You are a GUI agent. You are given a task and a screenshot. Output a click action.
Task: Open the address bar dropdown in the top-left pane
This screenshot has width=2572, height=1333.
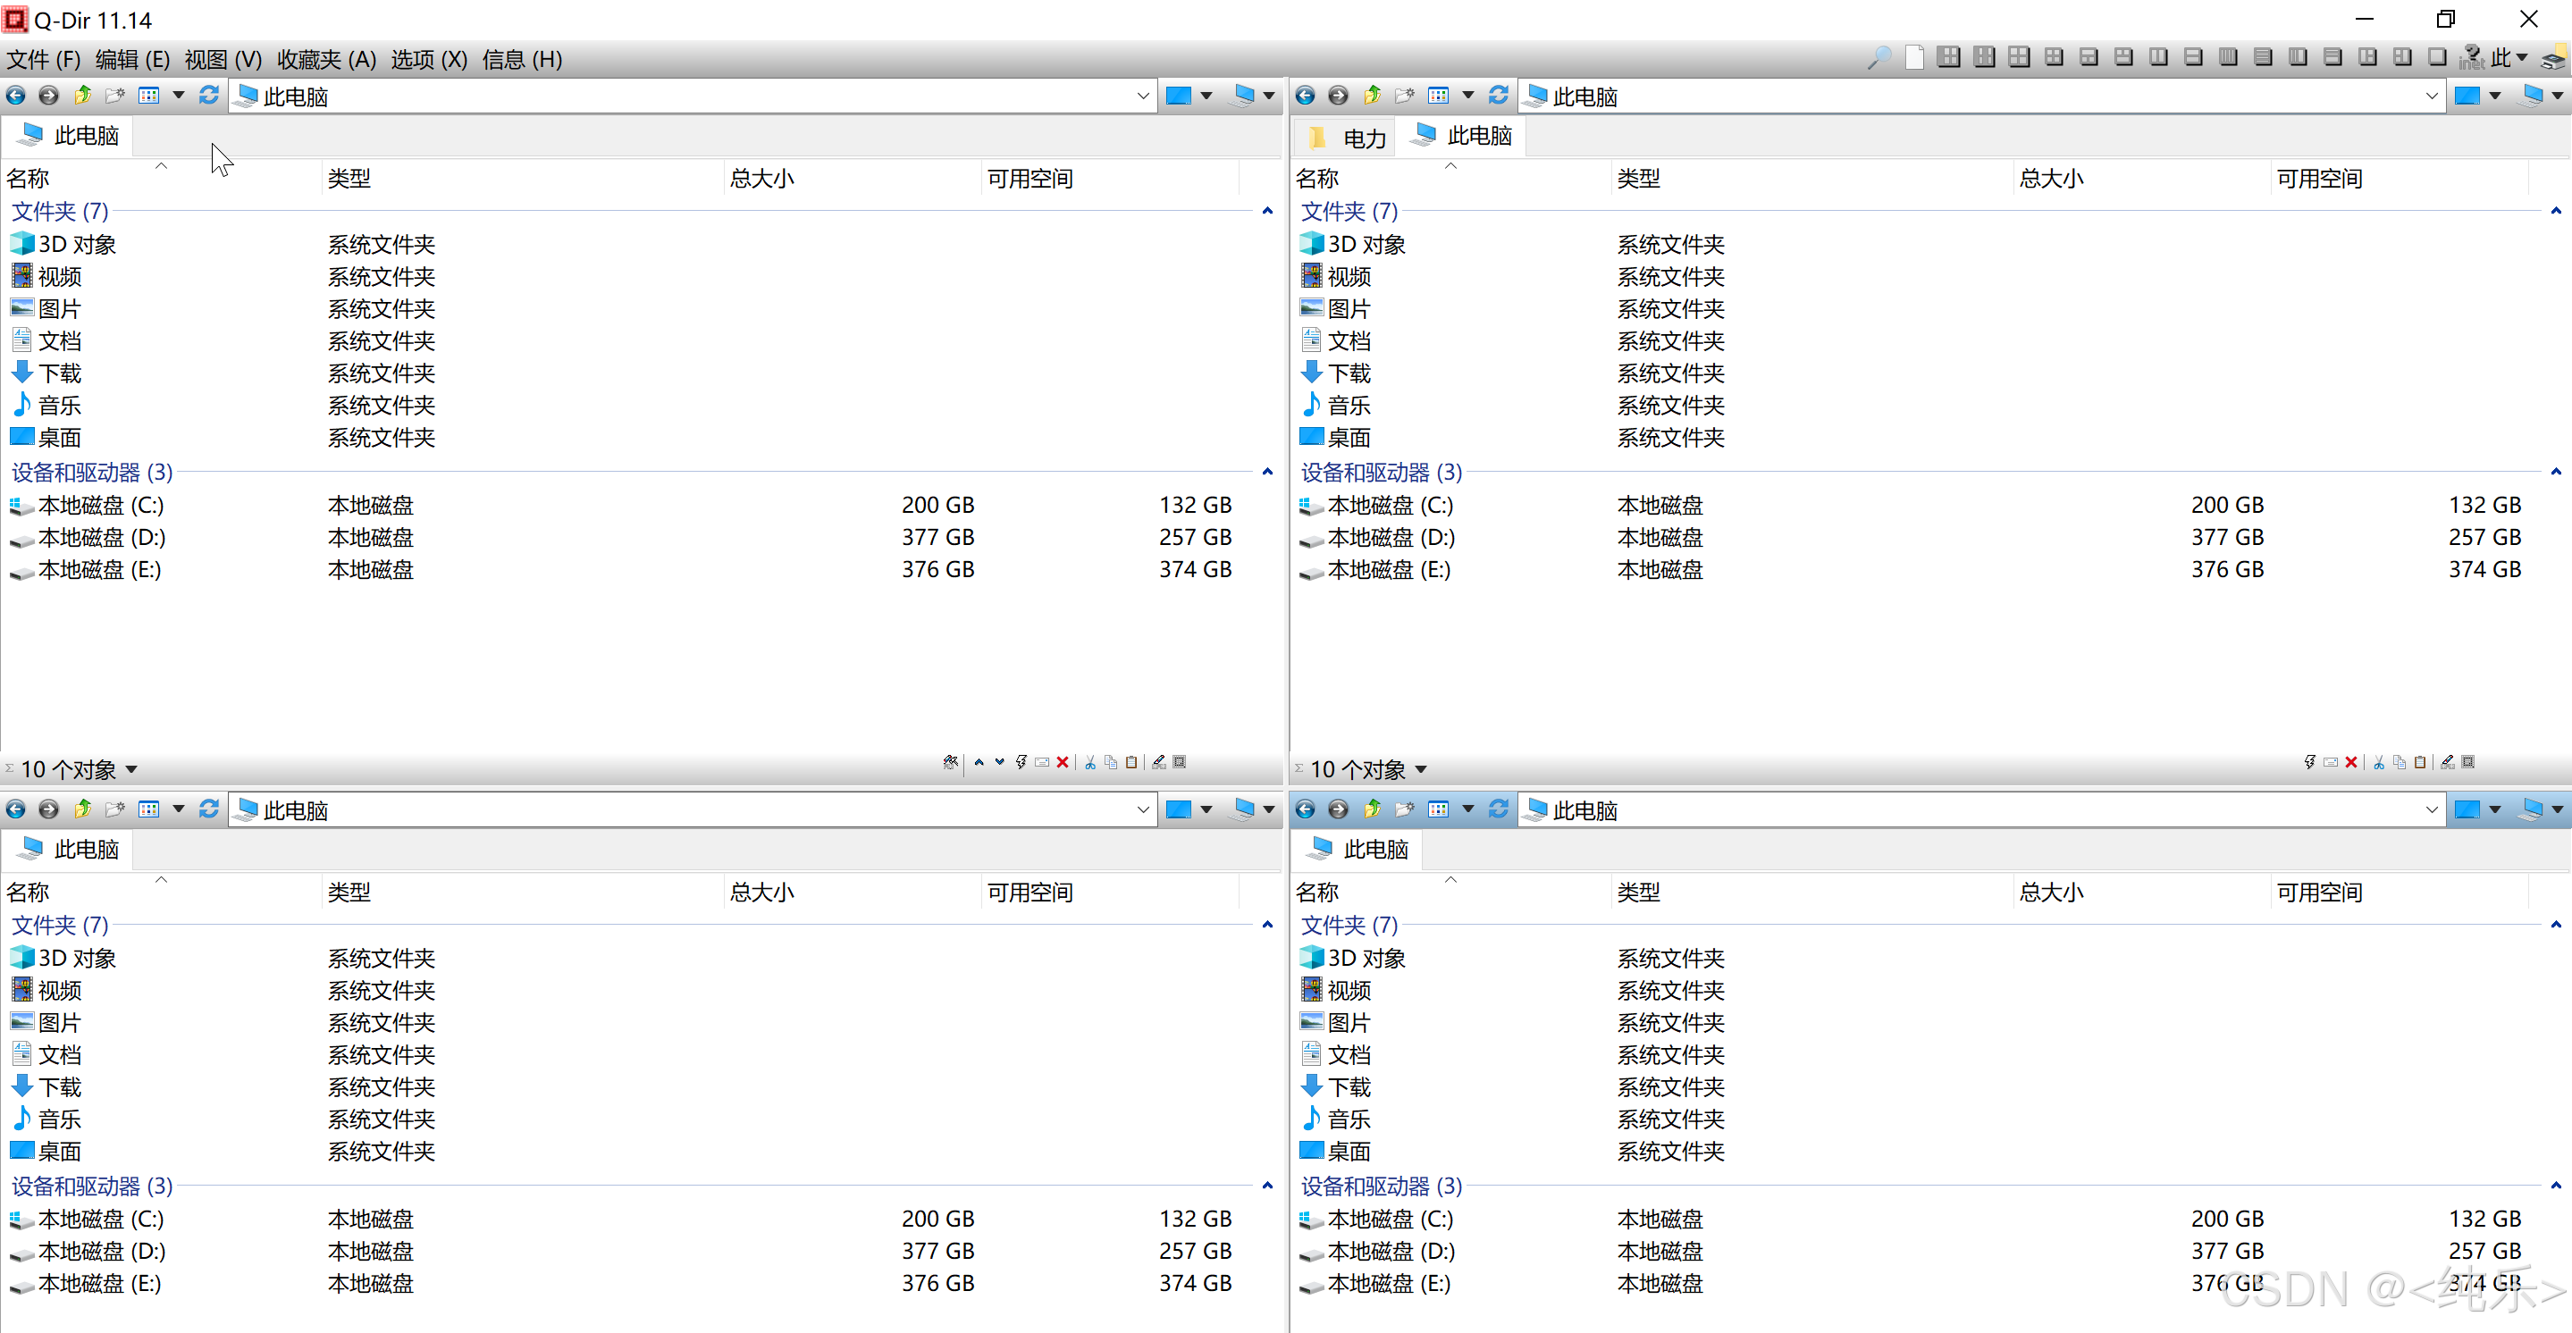(1142, 96)
